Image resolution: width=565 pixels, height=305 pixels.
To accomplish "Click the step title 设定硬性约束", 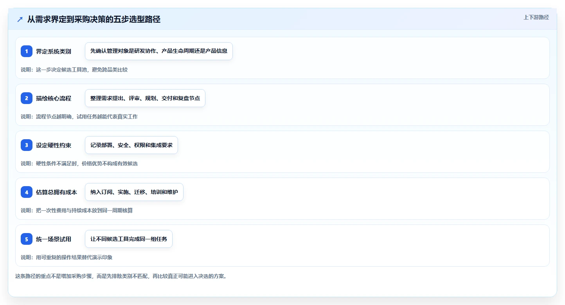I will coord(54,145).
